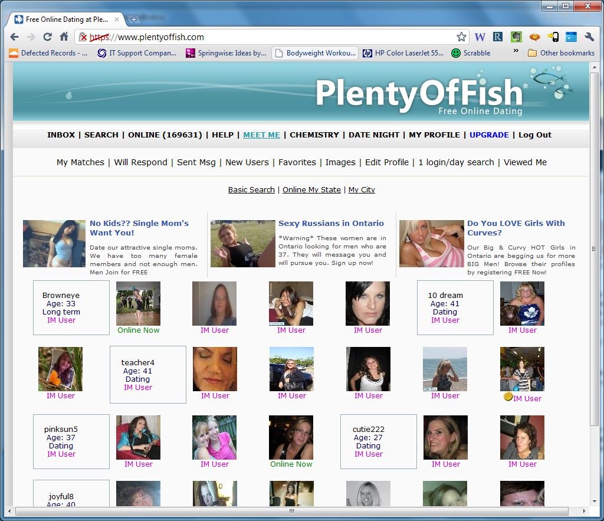Open the Images page
Screen dimensions: 604x521
click(x=340, y=162)
